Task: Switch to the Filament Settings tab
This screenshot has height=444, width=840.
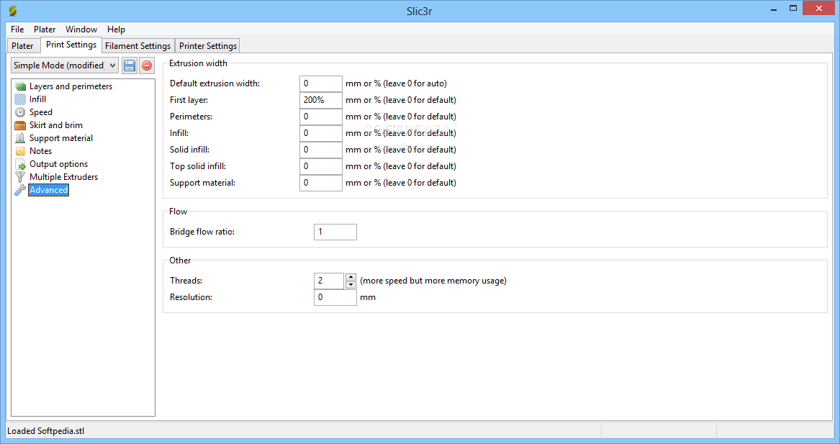Action: point(137,46)
